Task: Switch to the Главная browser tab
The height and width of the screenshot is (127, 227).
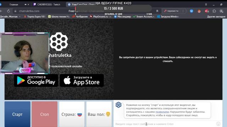Action: 14,5
